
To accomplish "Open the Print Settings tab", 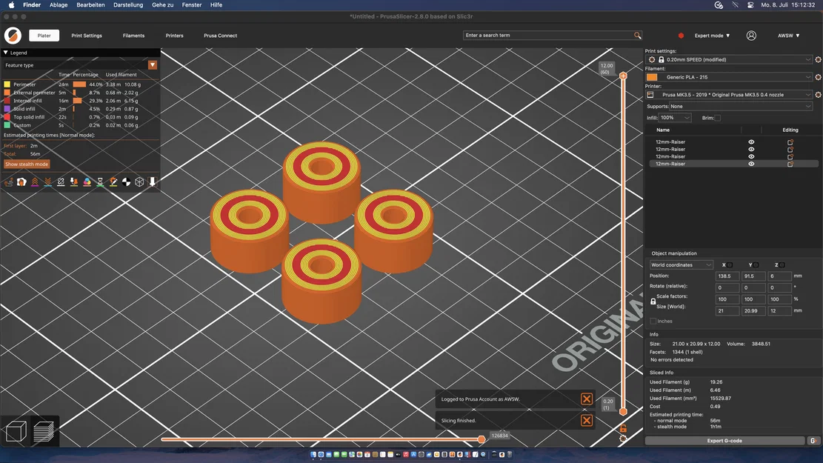I will pos(87,36).
